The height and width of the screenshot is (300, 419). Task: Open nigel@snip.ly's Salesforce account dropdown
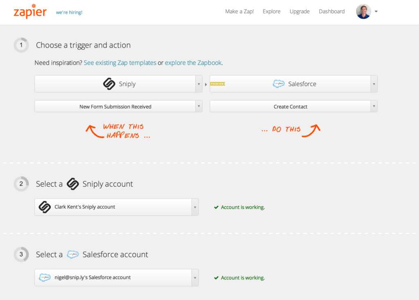click(194, 277)
